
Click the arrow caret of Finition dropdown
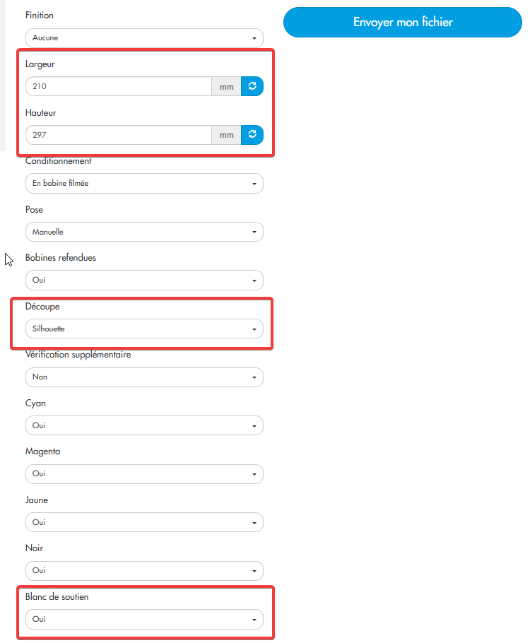pos(254,39)
